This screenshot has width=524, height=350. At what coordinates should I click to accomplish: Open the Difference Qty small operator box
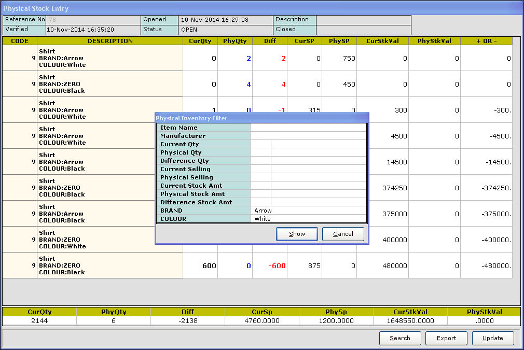click(260, 161)
